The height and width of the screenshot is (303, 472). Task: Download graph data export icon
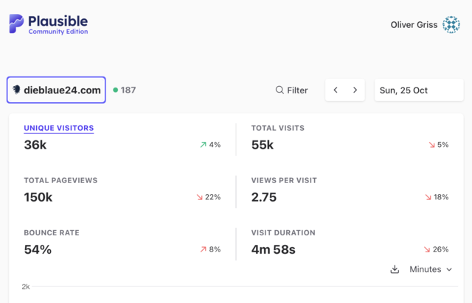(395, 269)
